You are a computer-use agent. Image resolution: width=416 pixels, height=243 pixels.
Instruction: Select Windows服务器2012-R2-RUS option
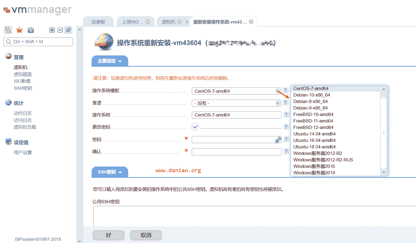coord(335,160)
